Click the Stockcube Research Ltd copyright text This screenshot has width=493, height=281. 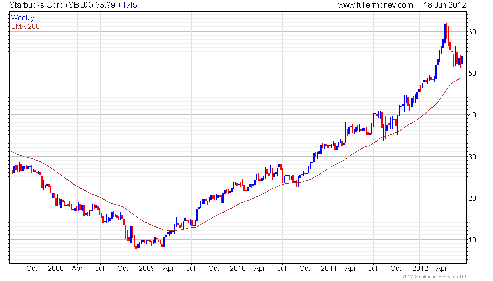coord(432,277)
